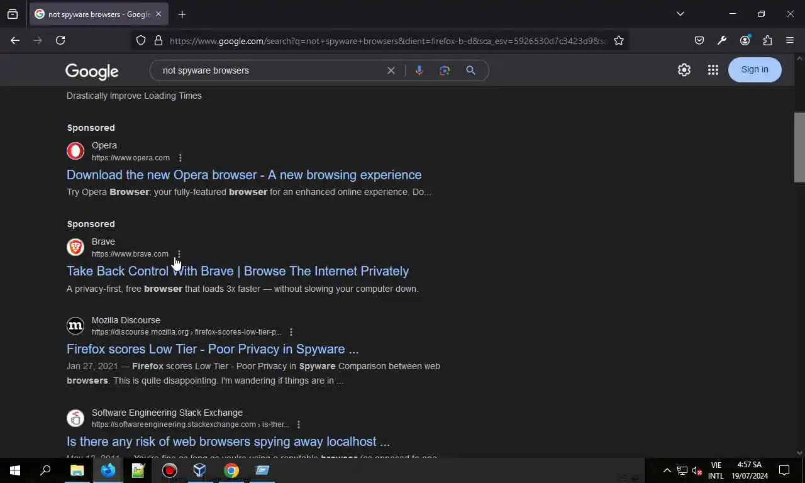
Task: Click the https://www.brave.com URL text
Action: (x=130, y=254)
